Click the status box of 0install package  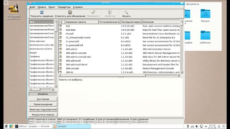click(x=60, y=34)
